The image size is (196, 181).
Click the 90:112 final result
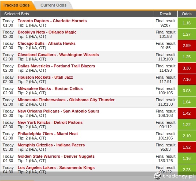pyautogui.click(x=165, y=127)
